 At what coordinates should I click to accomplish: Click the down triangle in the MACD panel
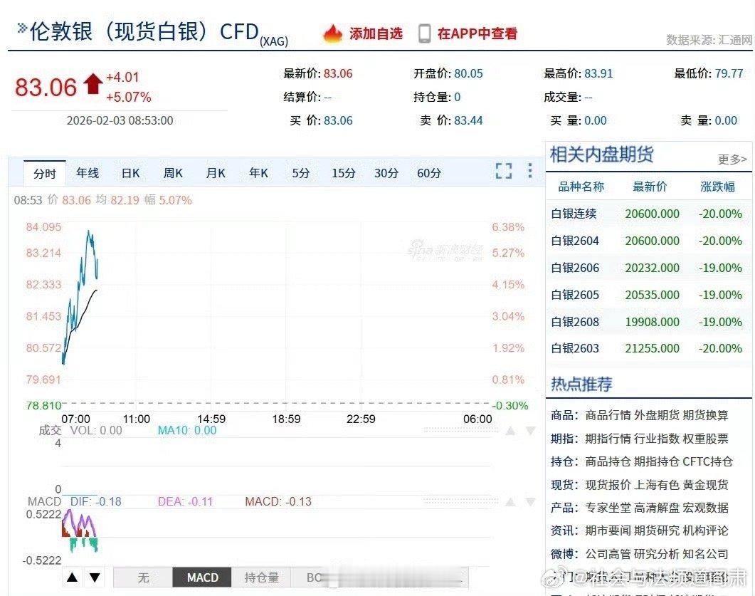point(530,502)
